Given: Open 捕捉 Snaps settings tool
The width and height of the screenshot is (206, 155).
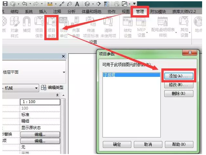Looking at the screenshot, I should pyautogui.click(x=27, y=25).
